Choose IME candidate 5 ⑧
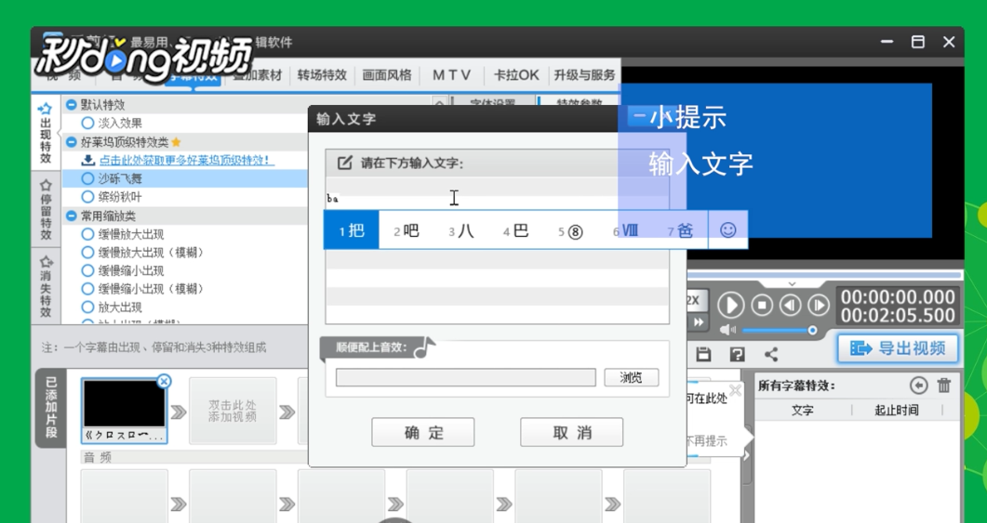The width and height of the screenshot is (987, 523). coord(570,231)
